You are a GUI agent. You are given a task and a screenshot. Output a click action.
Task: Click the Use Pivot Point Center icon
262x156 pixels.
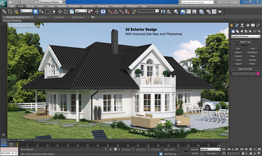[90, 12]
